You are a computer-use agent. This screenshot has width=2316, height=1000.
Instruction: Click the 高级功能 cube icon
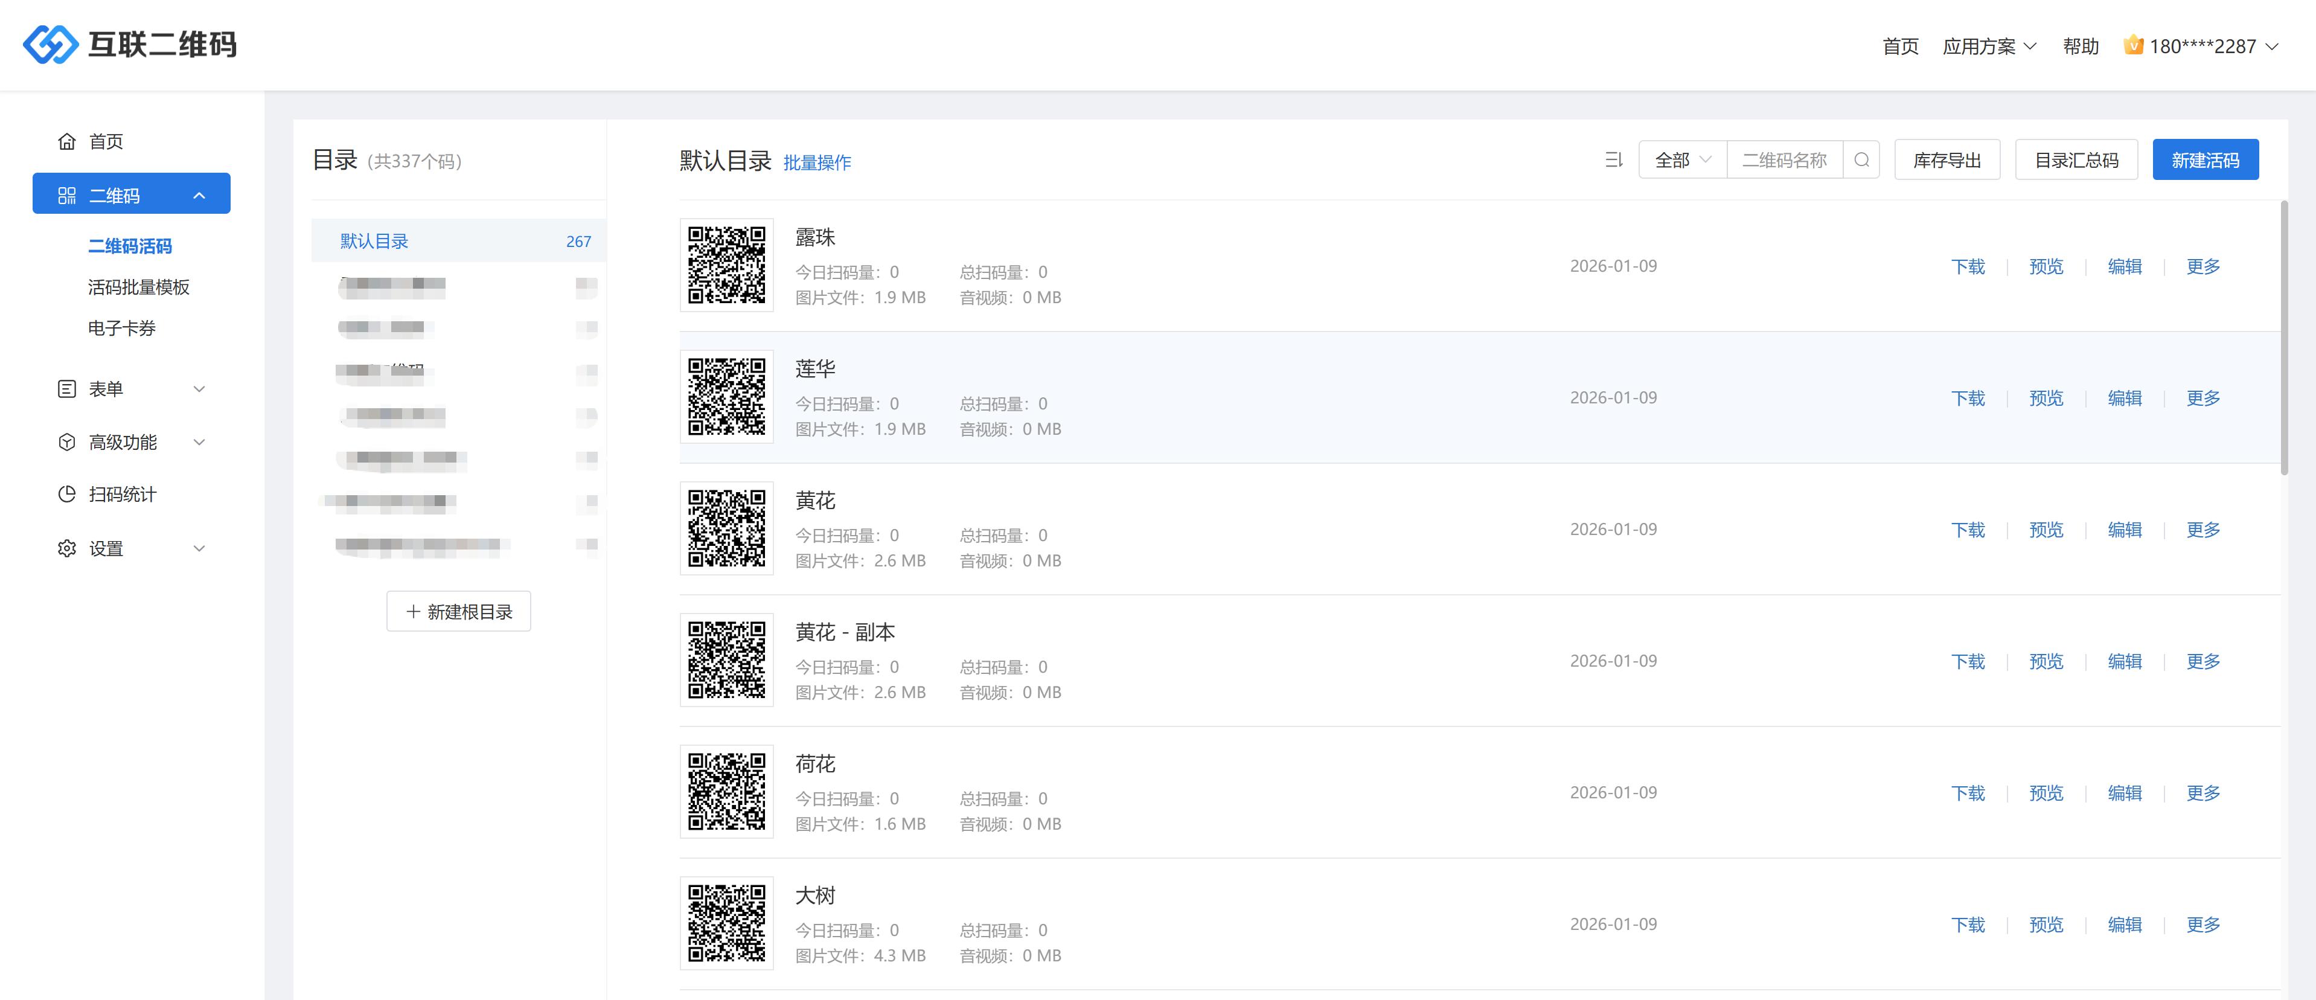click(x=66, y=441)
